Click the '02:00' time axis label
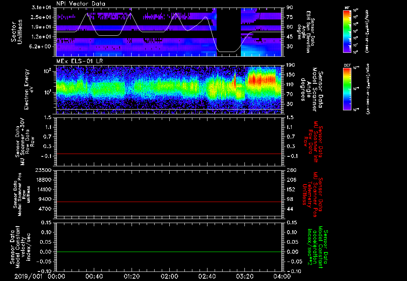The image size is (407, 281). [169, 276]
